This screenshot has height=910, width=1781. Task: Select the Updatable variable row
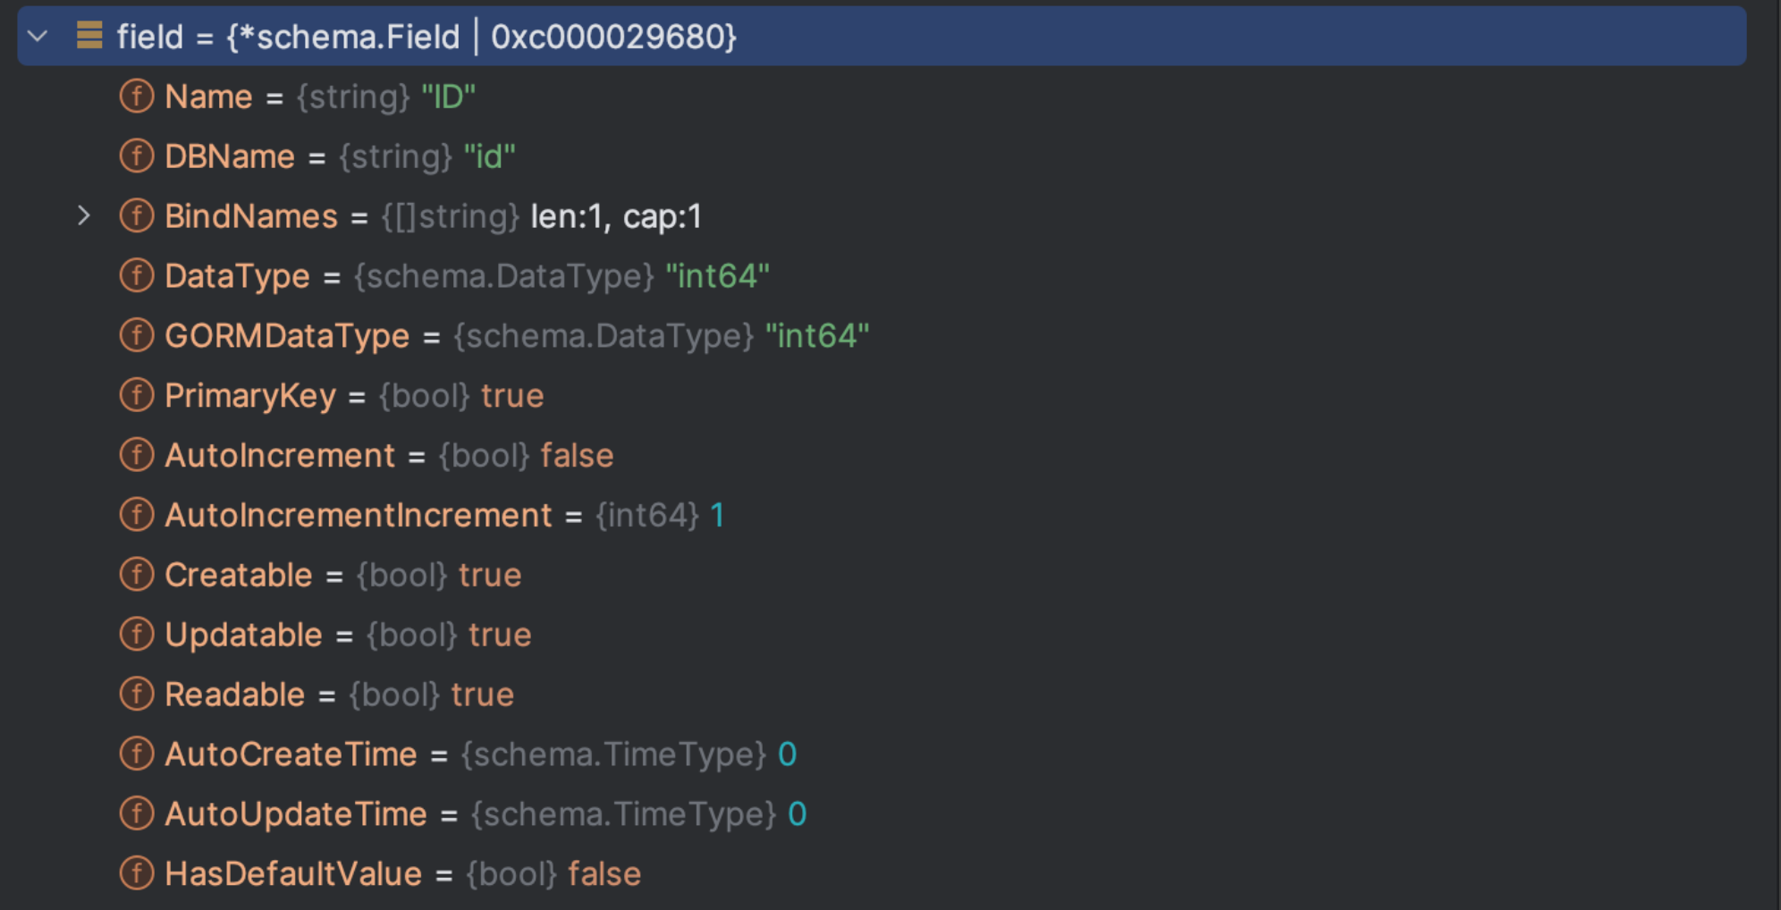[348, 635]
